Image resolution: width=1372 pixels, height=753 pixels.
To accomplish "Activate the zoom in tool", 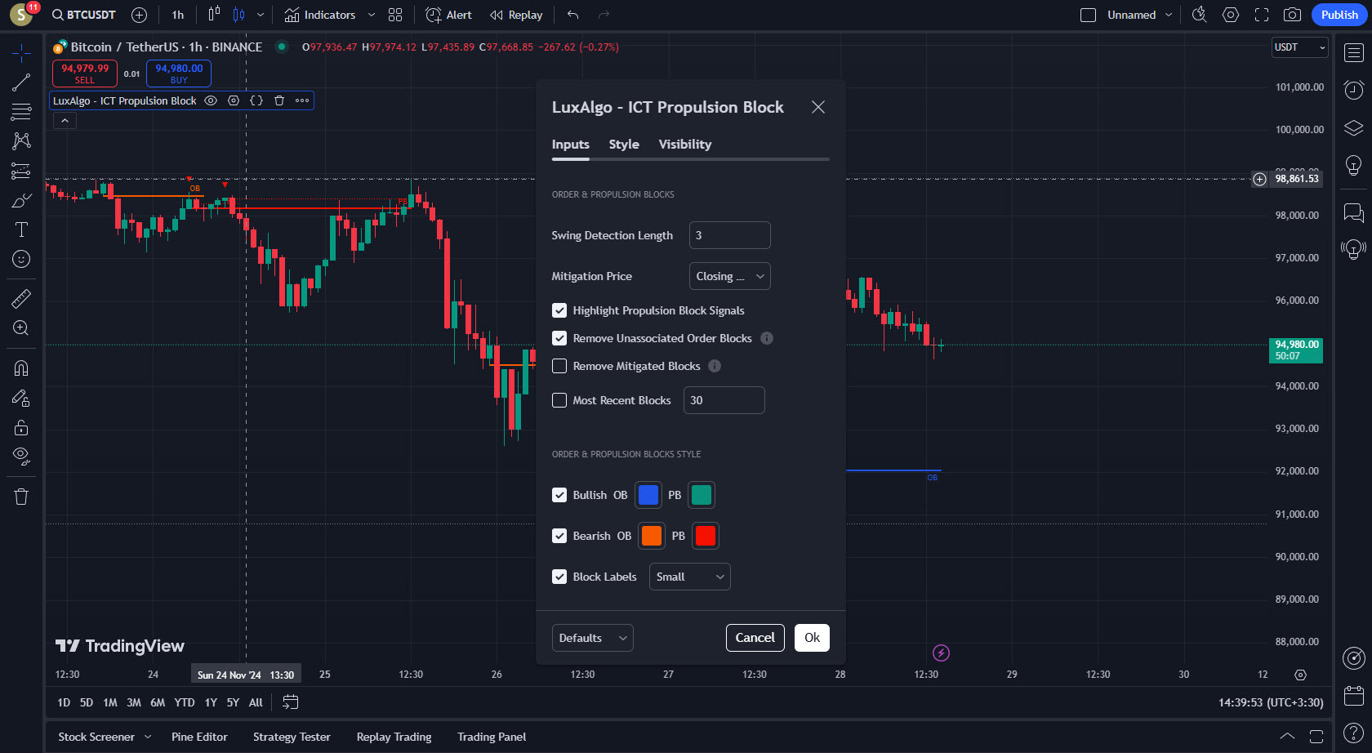I will 21,328.
